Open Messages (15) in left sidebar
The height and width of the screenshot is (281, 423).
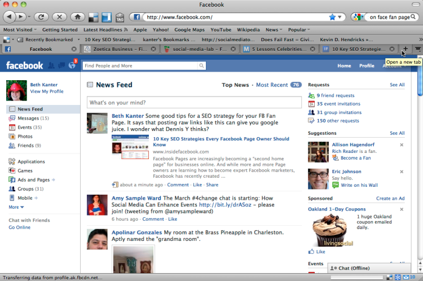(x=33, y=118)
